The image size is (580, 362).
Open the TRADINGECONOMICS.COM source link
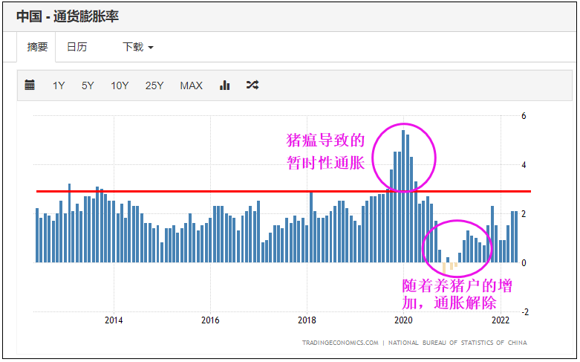[340, 343]
